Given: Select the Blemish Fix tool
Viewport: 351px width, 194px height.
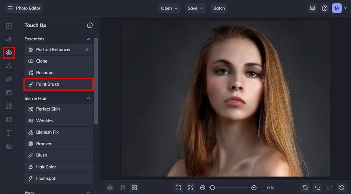Looking at the screenshot, I should [x=58, y=132].
